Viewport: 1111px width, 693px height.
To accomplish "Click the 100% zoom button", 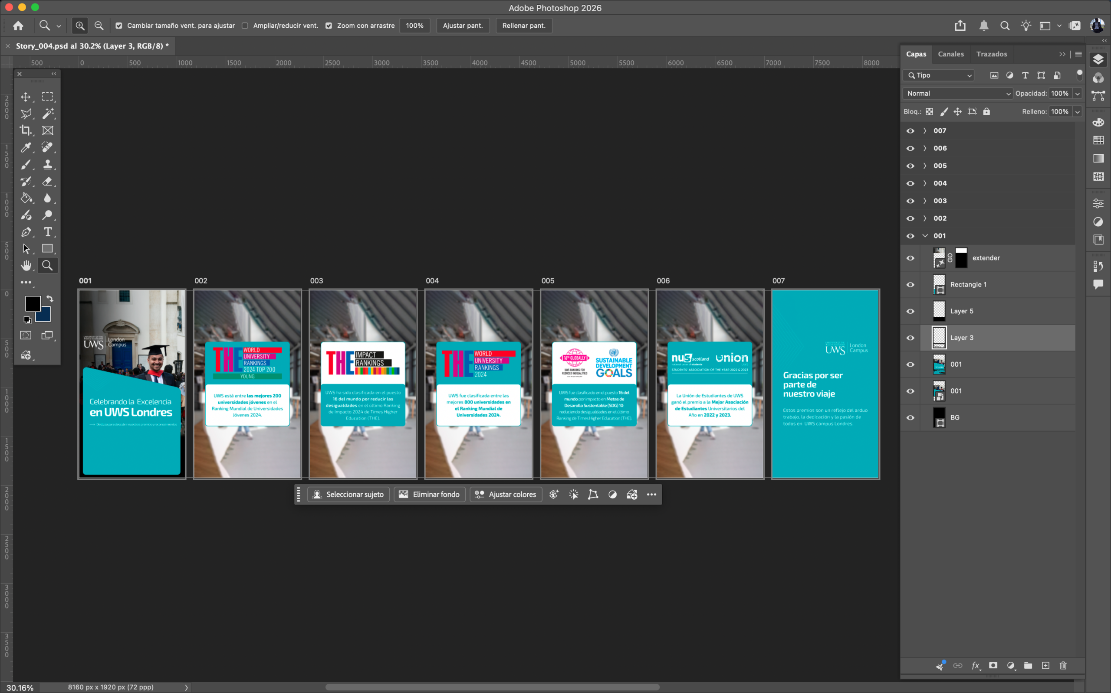I will tap(414, 26).
